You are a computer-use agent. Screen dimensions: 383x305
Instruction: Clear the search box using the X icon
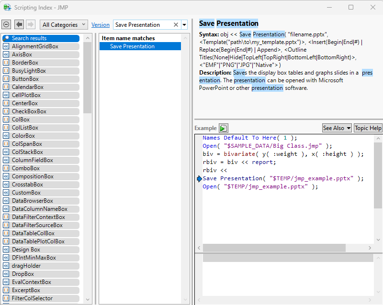pos(175,24)
